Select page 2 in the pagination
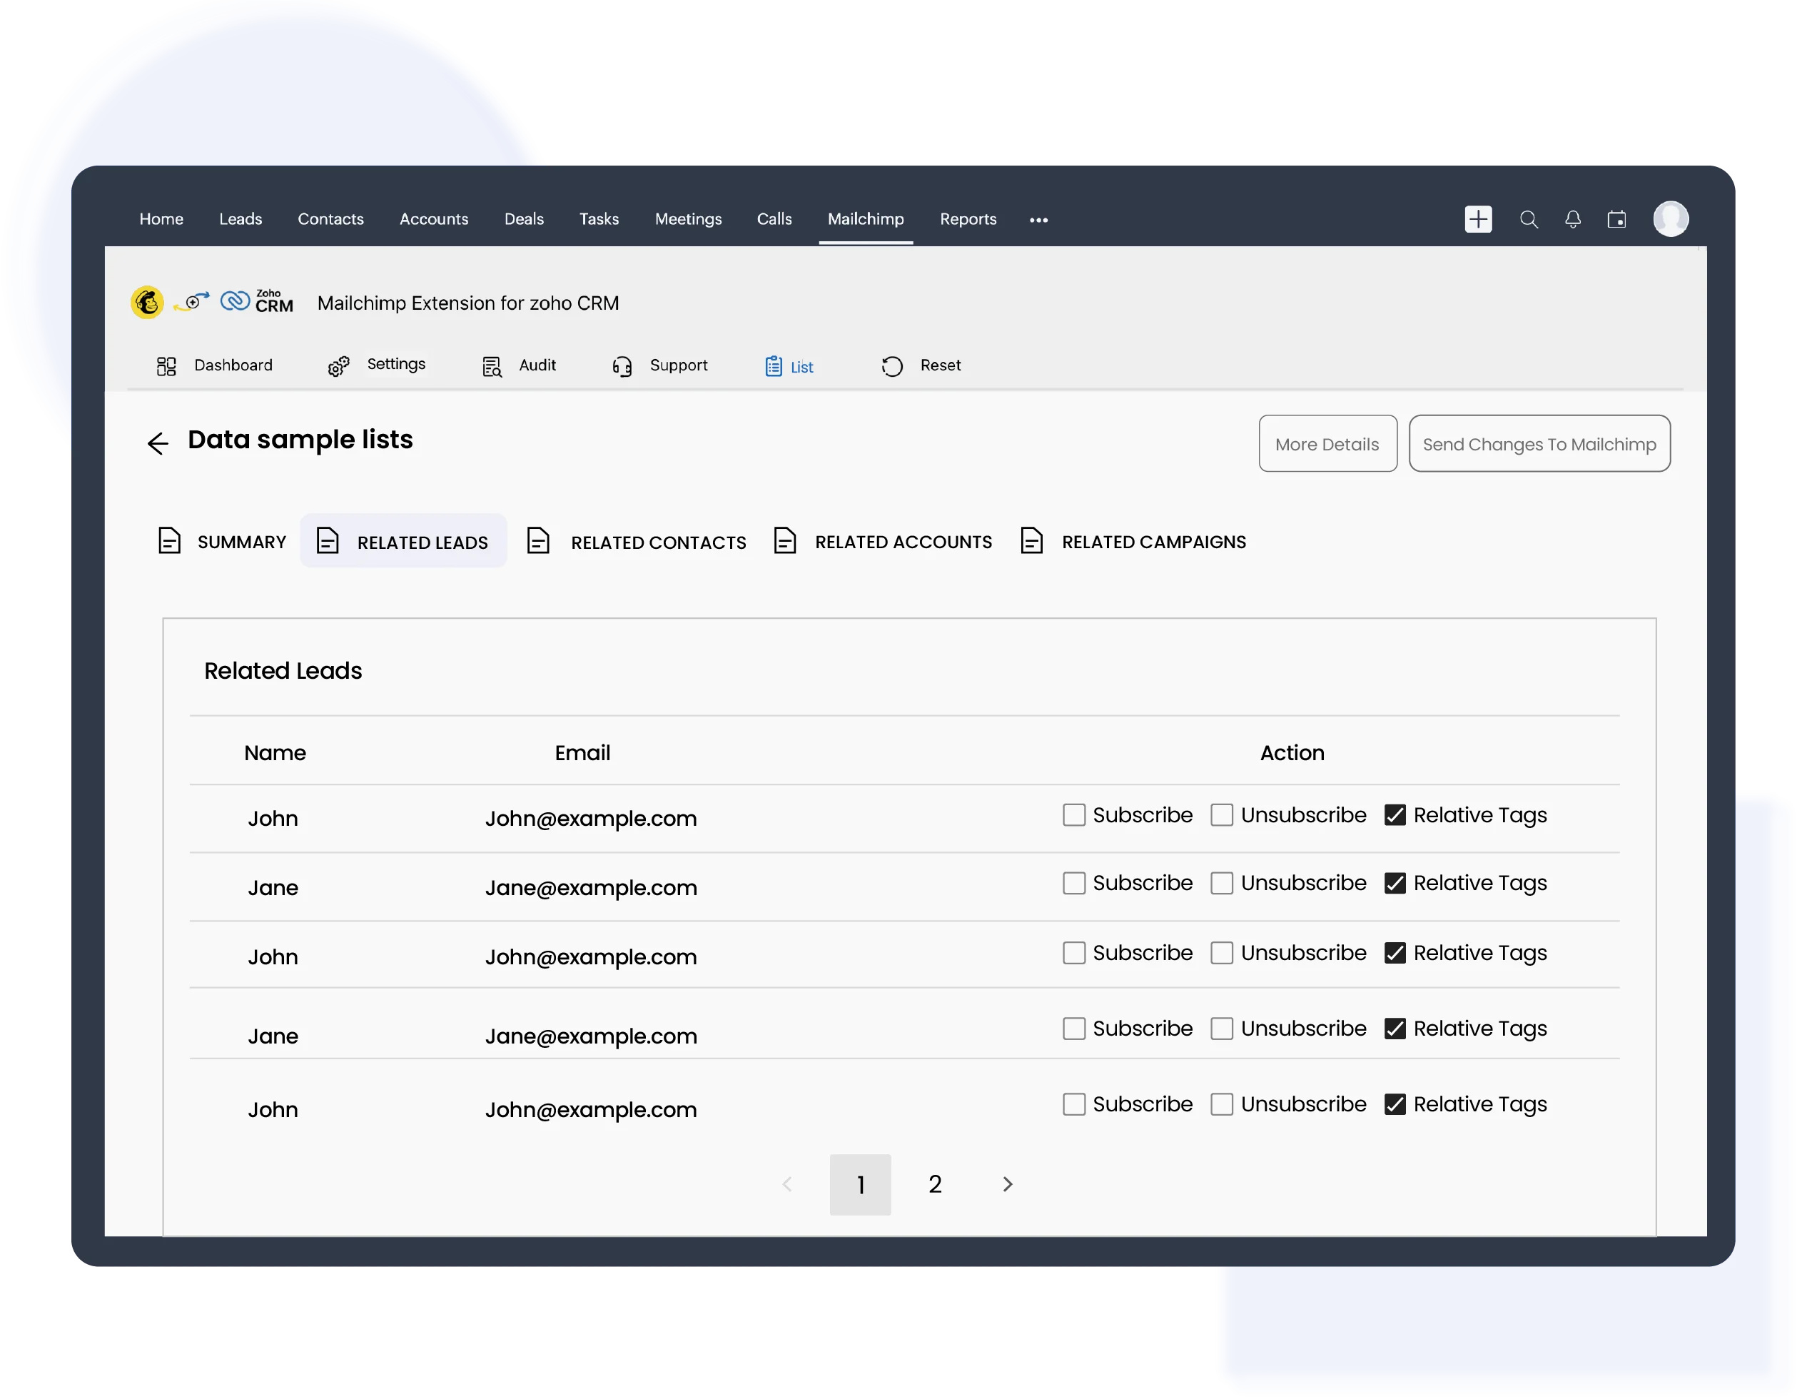 point(935,1184)
